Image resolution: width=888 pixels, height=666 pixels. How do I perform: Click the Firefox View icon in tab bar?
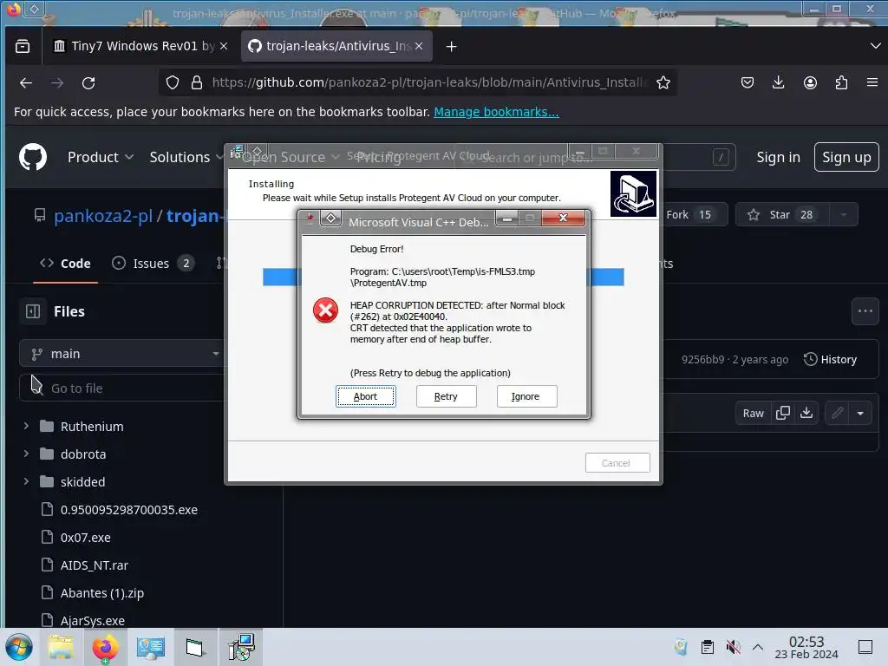click(x=23, y=47)
